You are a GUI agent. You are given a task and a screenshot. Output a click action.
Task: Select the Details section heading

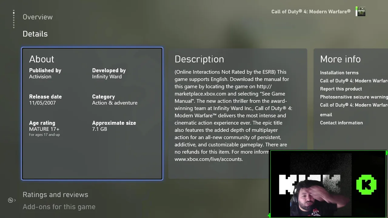tap(35, 34)
